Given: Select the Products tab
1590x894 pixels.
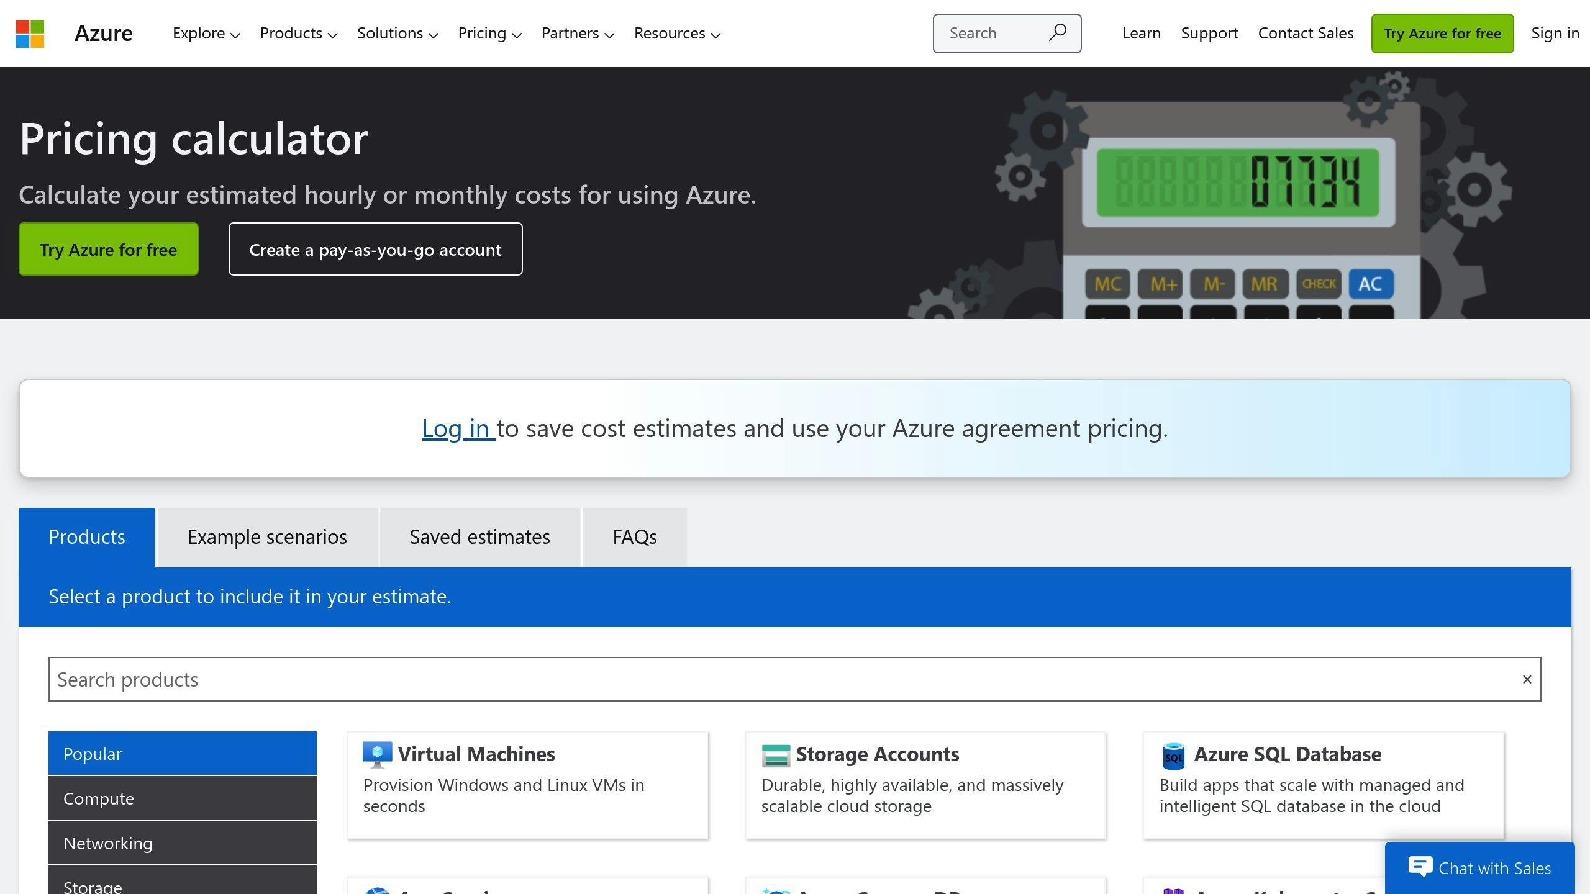Looking at the screenshot, I should coord(86,536).
